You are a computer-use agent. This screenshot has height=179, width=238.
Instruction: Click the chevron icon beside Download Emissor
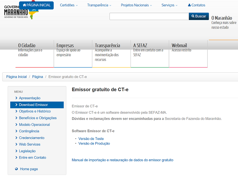coord(16,104)
